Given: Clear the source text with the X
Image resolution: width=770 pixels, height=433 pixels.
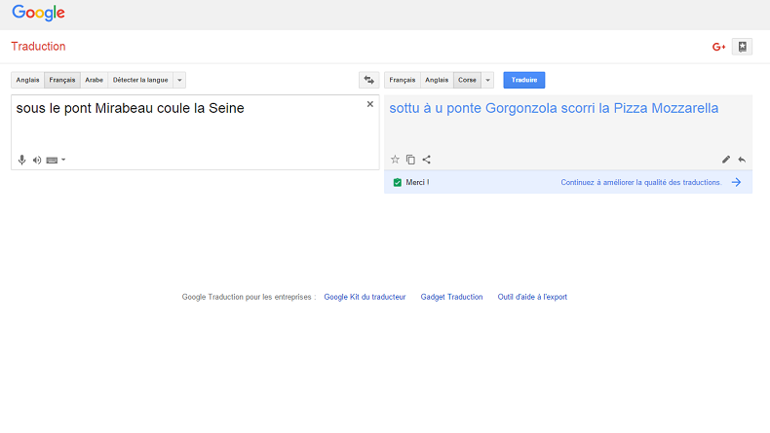Looking at the screenshot, I should point(370,104).
